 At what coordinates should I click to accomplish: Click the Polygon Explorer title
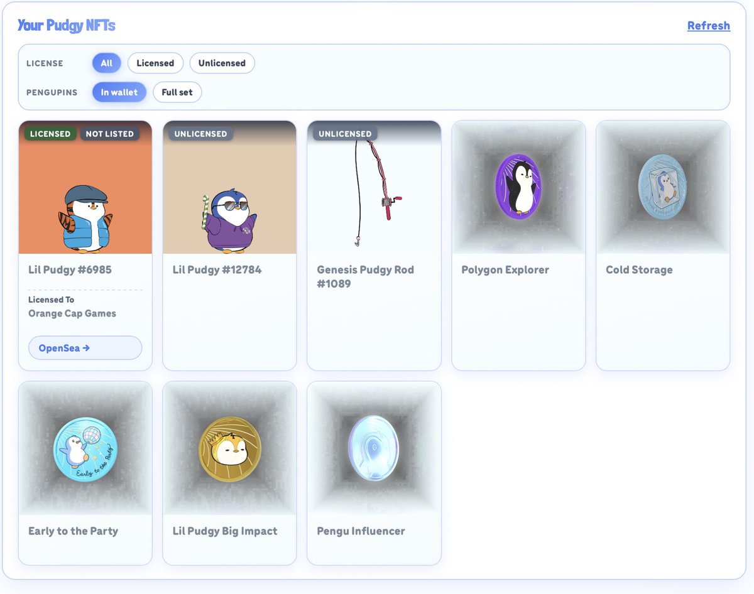[x=505, y=270]
